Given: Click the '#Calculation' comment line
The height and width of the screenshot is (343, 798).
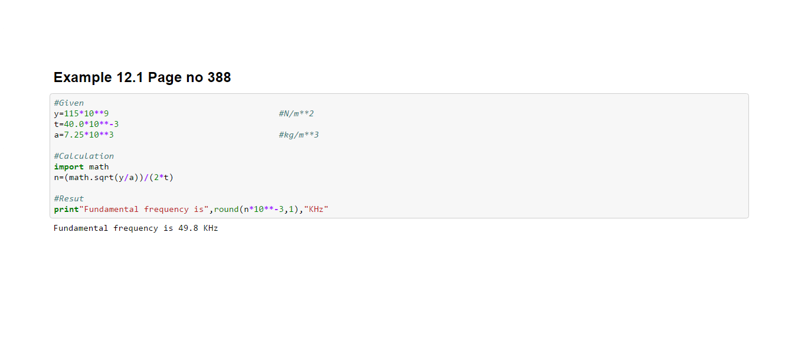Looking at the screenshot, I should tap(84, 156).
